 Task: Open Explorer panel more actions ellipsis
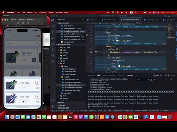[x=83, y=19]
